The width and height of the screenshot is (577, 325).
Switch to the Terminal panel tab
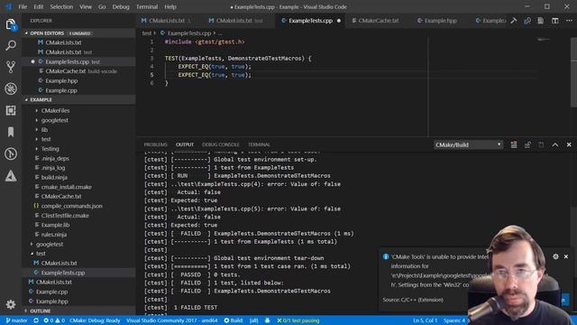click(259, 144)
